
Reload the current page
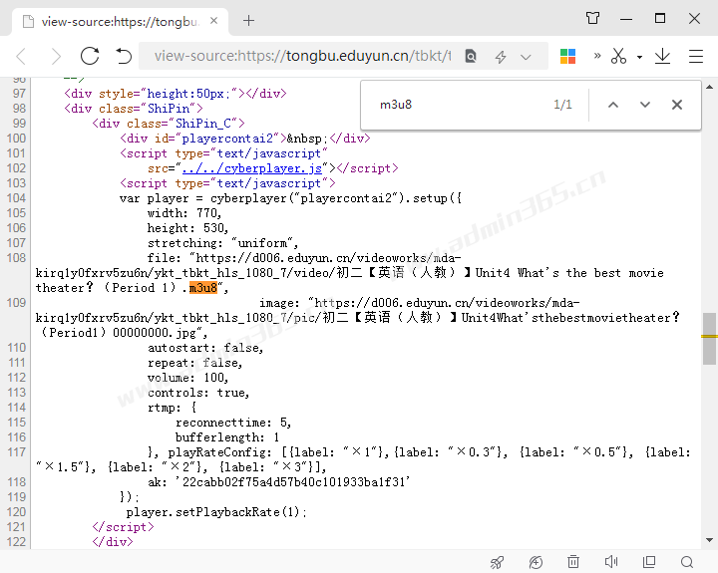pyautogui.click(x=90, y=56)
